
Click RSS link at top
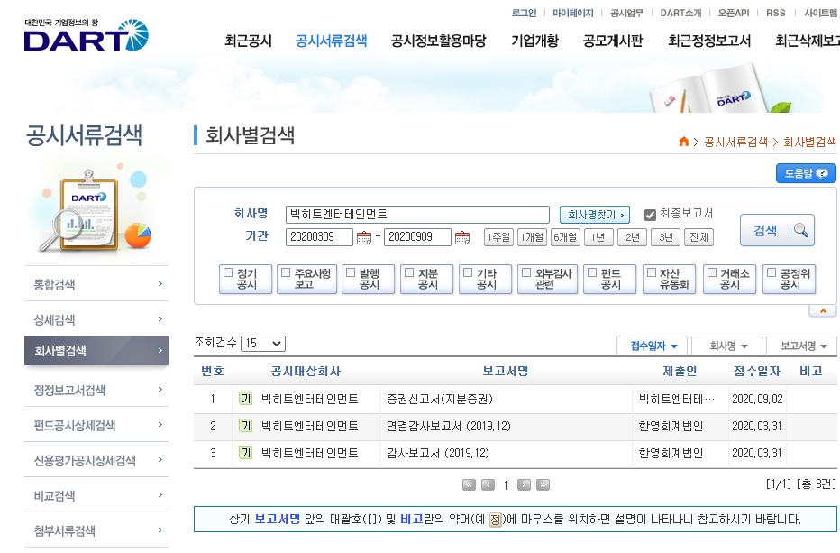(x=776, y=13)
